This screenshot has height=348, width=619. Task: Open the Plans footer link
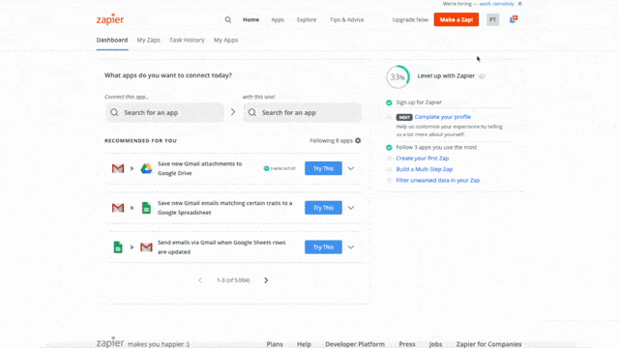(275, 344)
